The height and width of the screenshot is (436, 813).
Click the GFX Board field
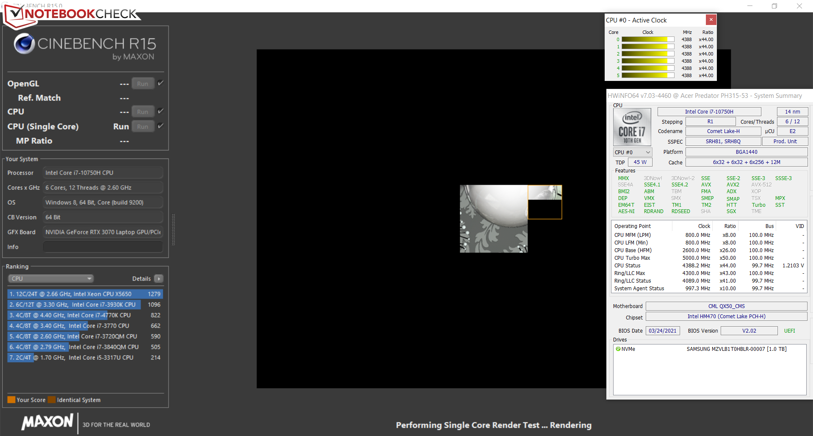(x=103, y=232)
